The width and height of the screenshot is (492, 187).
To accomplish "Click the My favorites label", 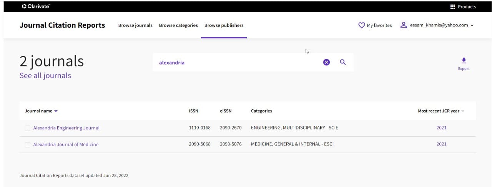I will (379, 25).
